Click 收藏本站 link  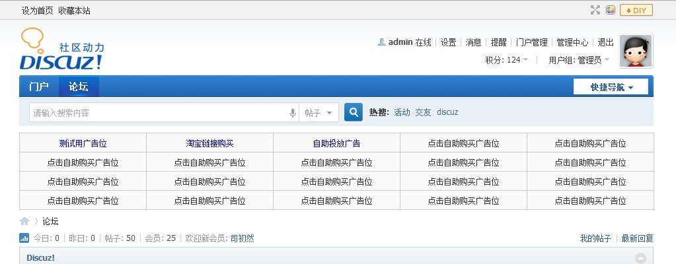pos(74,11)
